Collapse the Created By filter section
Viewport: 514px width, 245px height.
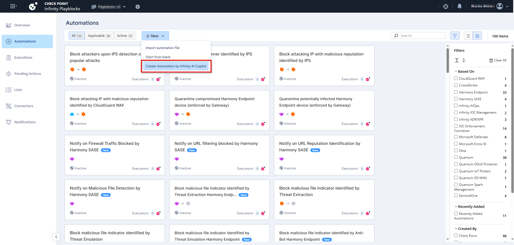coord(456,229)
